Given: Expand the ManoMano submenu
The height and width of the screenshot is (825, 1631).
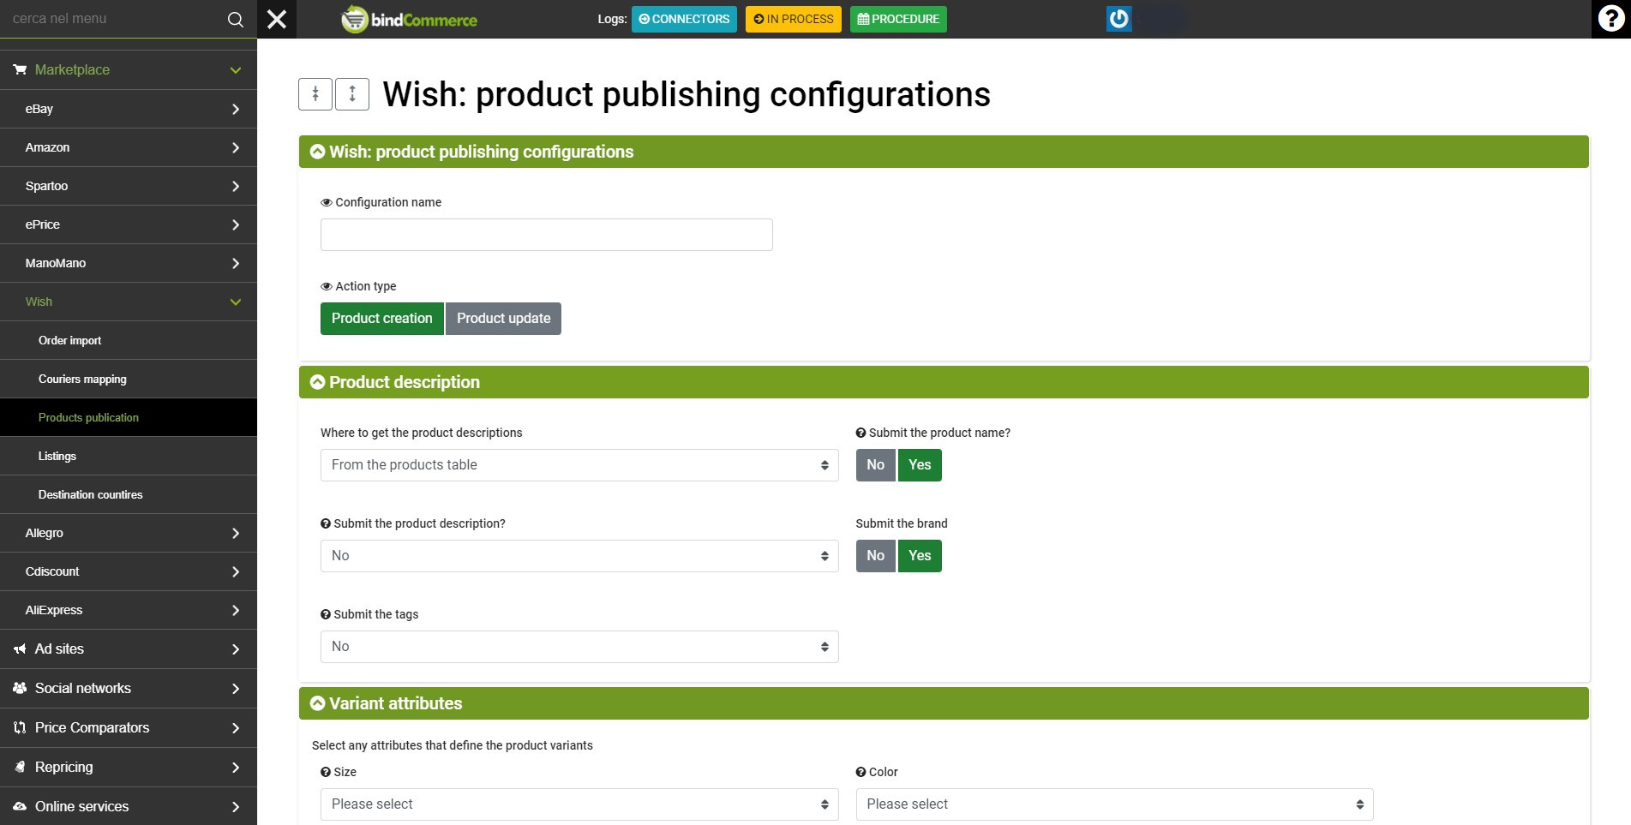Looking at the screenshot, I should tap(129, 263).
